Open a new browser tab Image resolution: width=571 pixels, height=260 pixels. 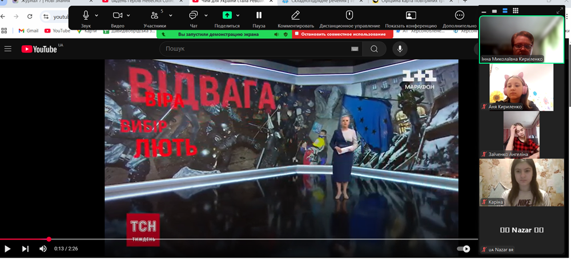click(x=465, y=2)
